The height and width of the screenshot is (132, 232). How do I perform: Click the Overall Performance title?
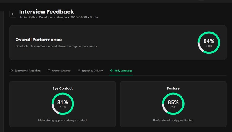tap(39, 40)
